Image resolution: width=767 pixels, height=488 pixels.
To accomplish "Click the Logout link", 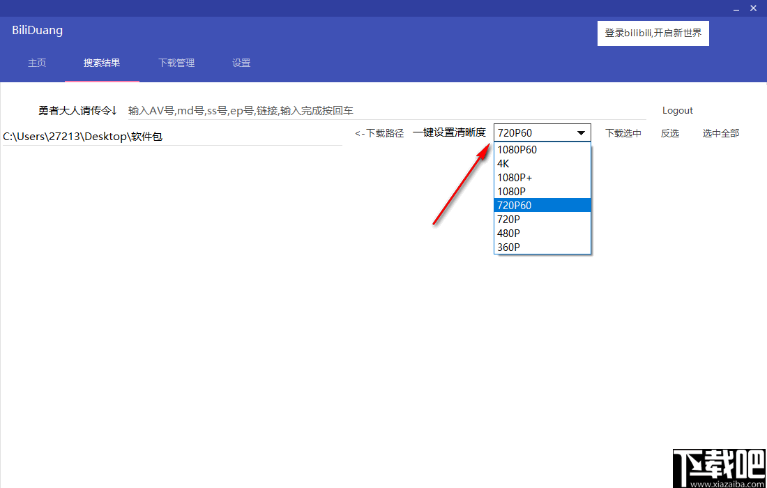I will pos(677,109).
